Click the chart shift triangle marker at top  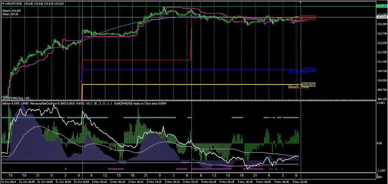pyautogui.click(x=301, y=2)
